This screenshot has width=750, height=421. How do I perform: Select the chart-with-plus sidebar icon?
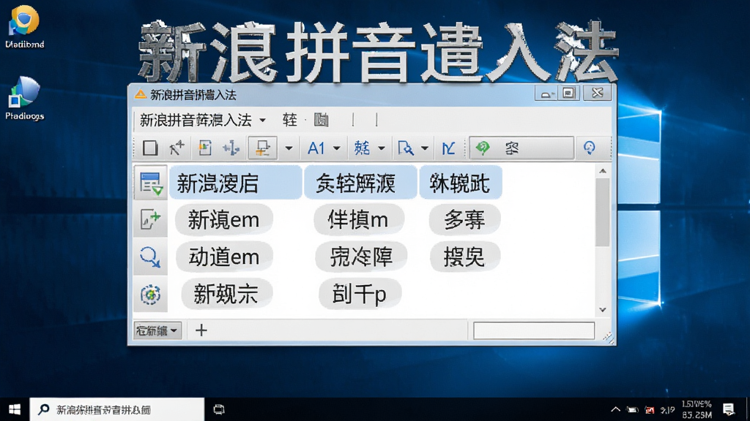(x=151, y=219)
